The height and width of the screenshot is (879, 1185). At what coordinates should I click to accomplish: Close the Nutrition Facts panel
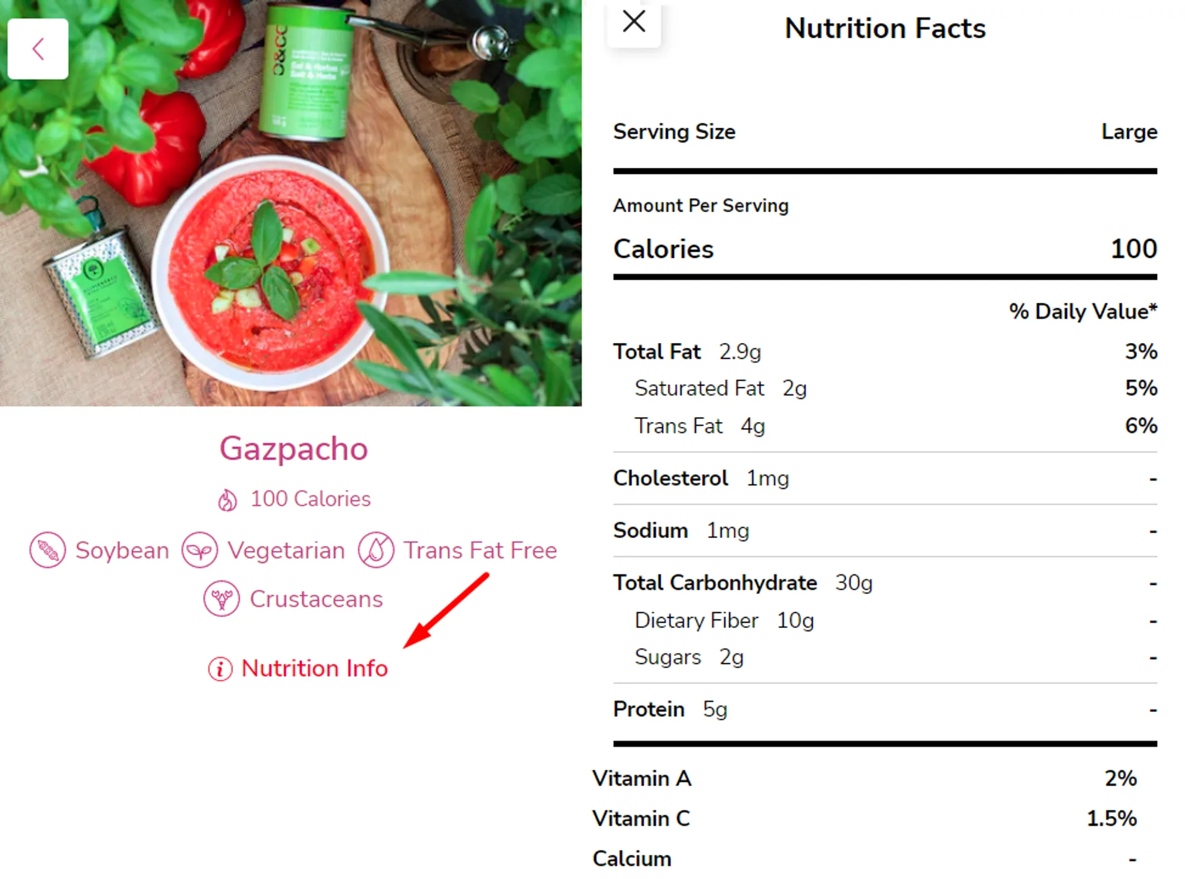tap(634, 23)
